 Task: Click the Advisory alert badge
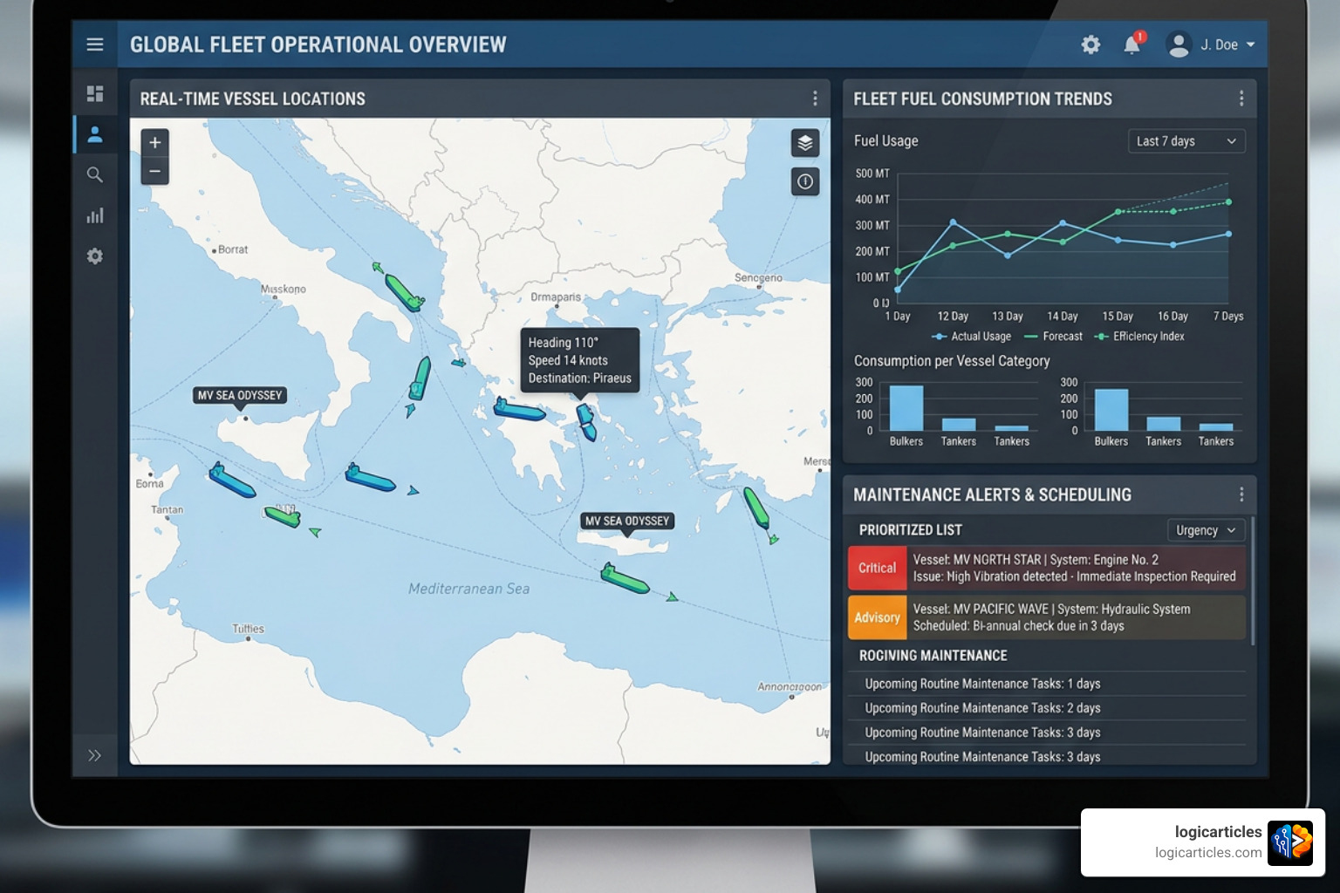pyautogui.click(x=877, y=617)
